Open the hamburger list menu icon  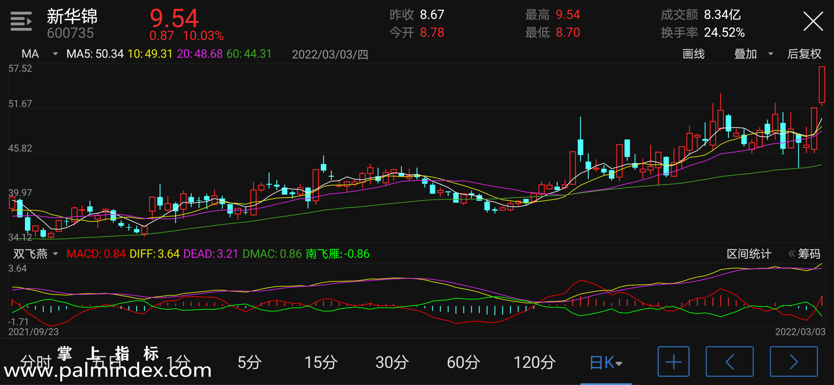(x=21, y=21)
